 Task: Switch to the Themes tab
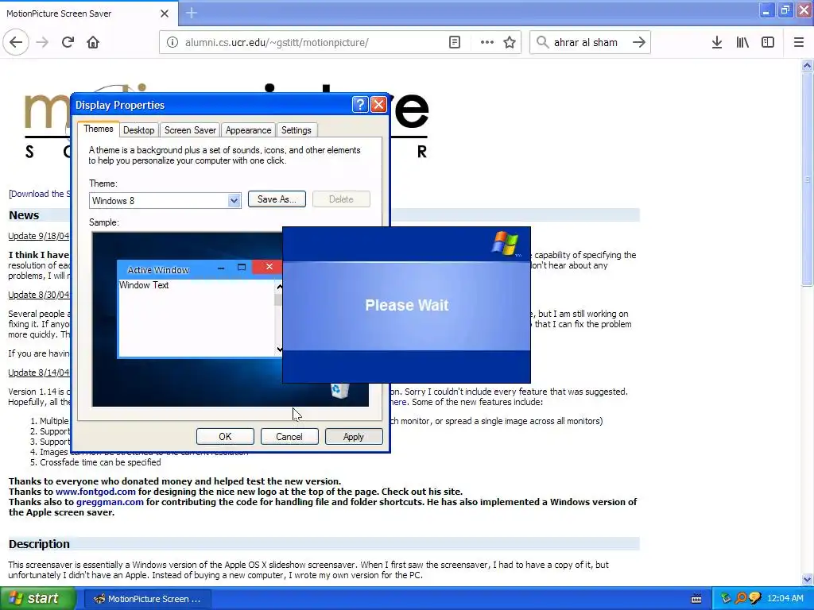click(x=98, y=129)
